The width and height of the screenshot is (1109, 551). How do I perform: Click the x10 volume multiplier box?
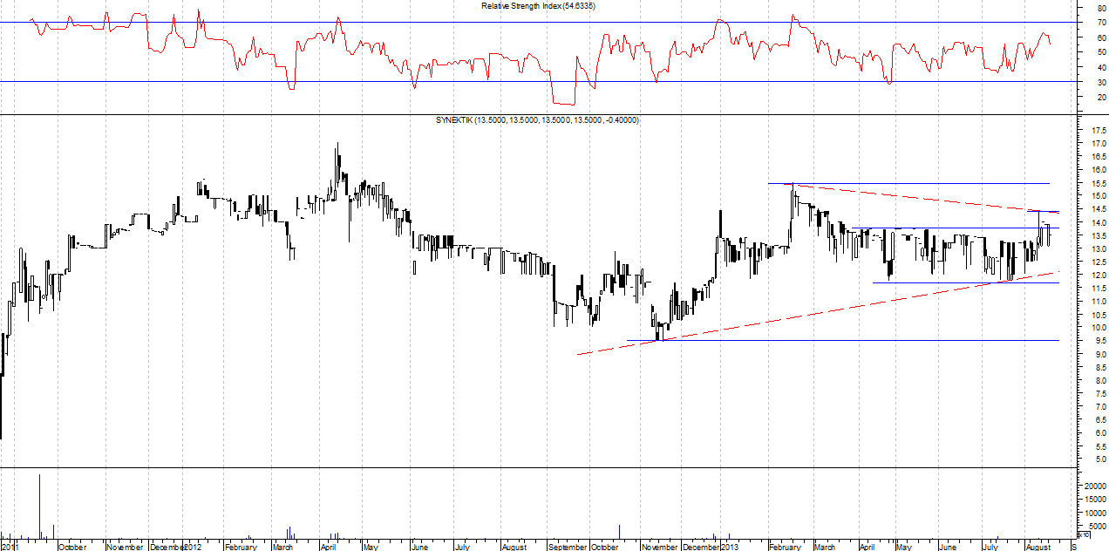pos(1084,534)
